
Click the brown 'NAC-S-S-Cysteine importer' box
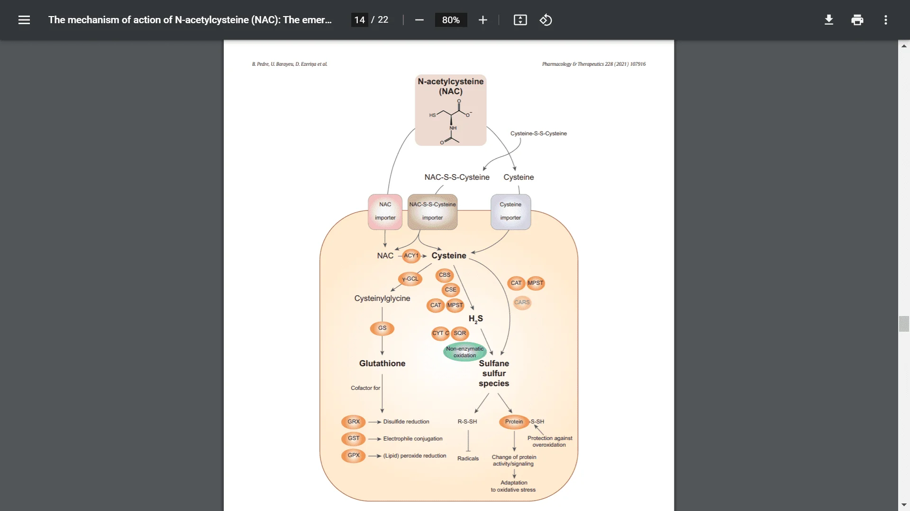click(433, 211)
